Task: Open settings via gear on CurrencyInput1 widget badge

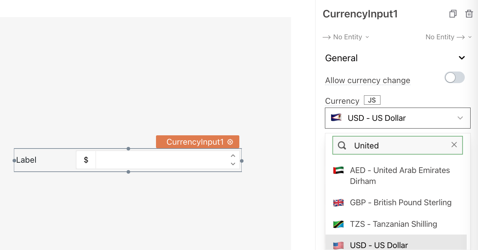Action: [231, 142]
